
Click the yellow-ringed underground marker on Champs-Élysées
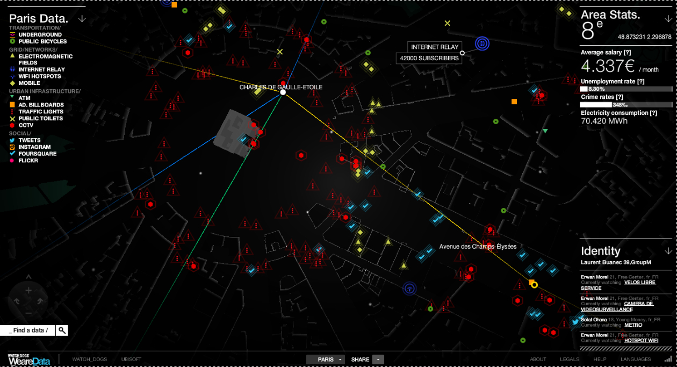pyautogui.click(x=534, y=284)
